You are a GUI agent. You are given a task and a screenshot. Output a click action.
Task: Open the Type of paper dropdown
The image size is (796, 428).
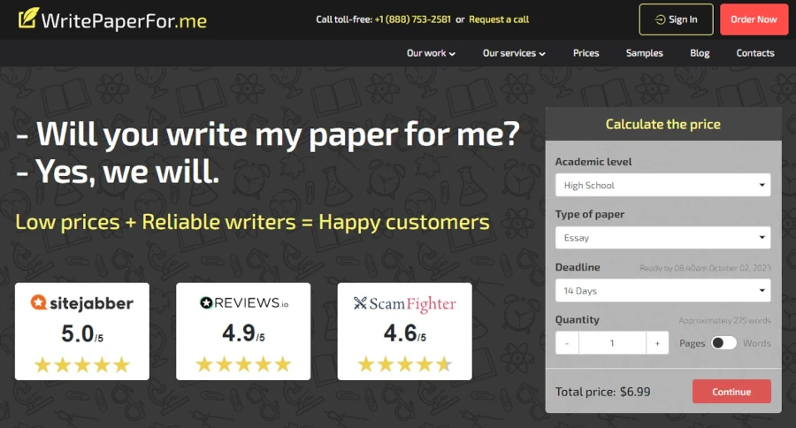[x=662, y=238]
